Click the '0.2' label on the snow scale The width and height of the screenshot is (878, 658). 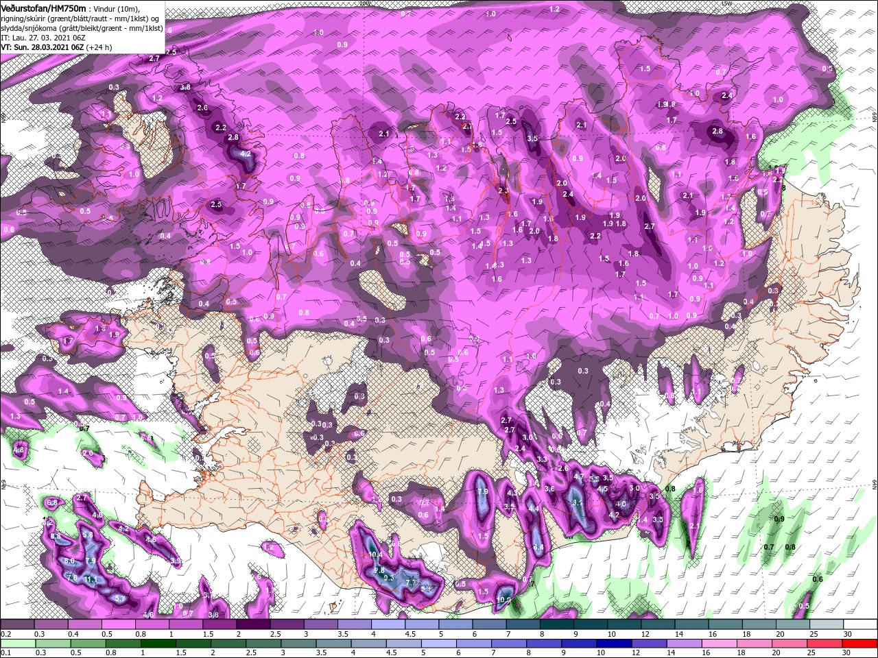click(x=5, y=634)
